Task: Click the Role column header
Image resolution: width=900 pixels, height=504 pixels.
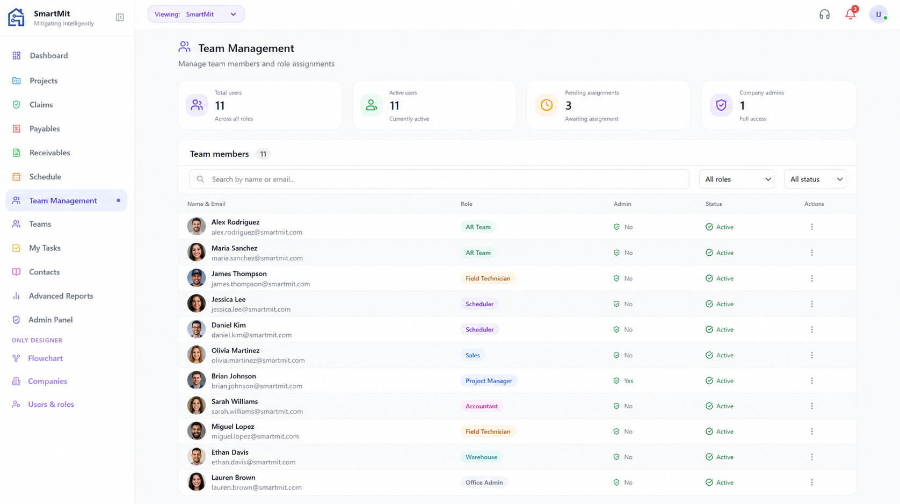Action: pos(466,204)
